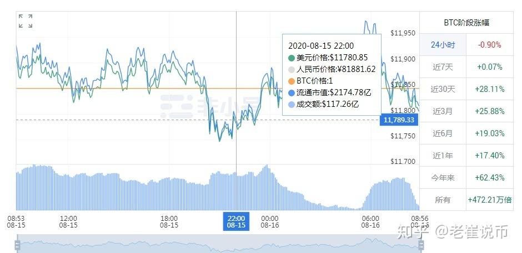This screenshot has height=253, width=522.
Task: Click the fullscreen expand icon on chart
Action: tap(26, 21)
